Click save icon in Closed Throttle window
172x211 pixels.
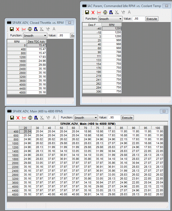(x=12, y=29)
